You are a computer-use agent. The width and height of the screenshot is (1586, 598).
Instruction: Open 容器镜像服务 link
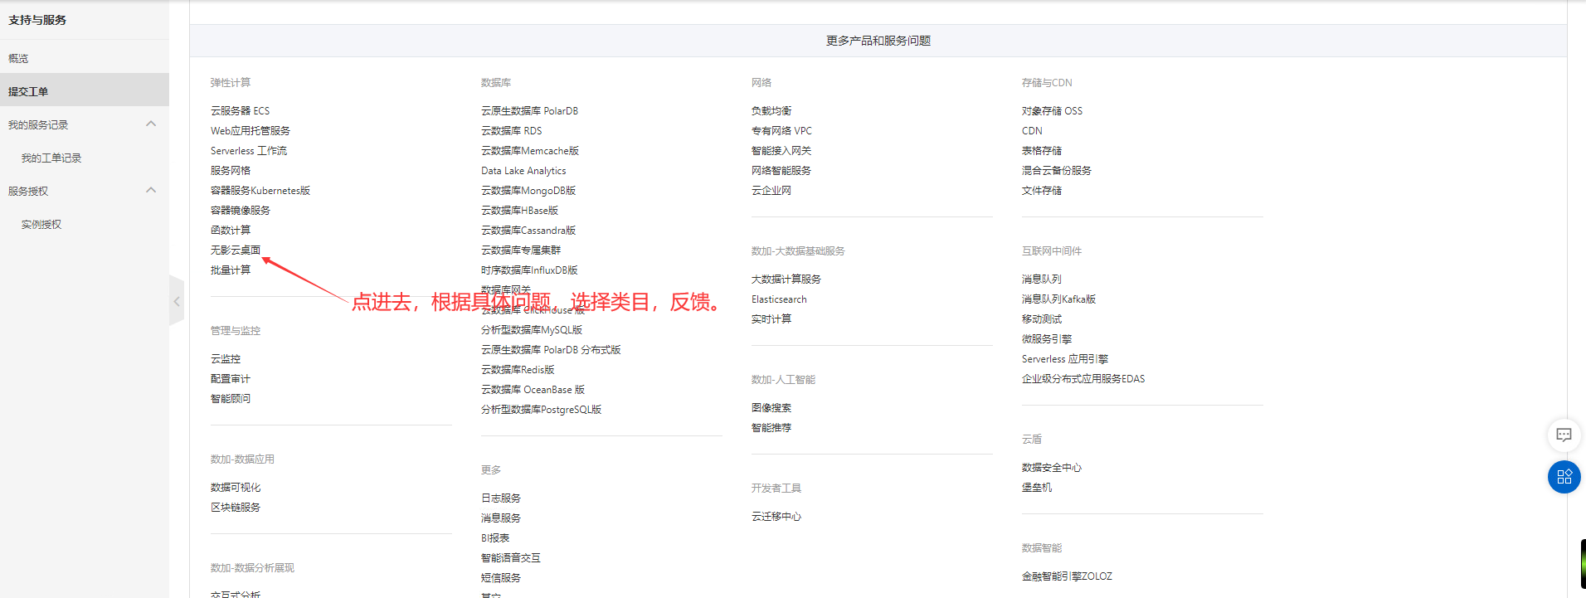241,210
